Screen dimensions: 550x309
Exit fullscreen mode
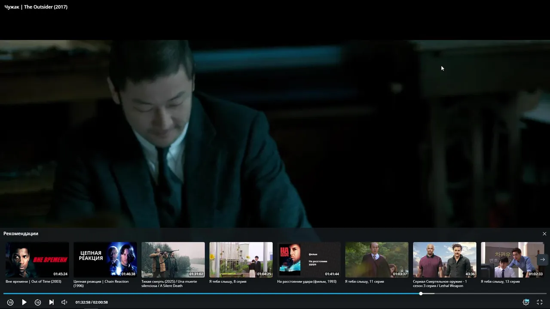[540, 302]
